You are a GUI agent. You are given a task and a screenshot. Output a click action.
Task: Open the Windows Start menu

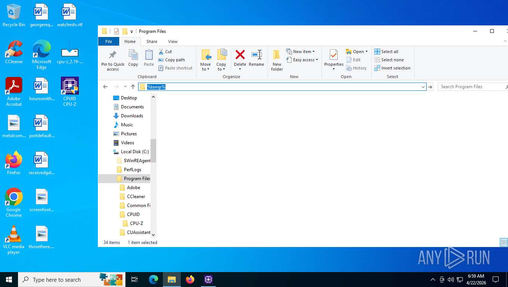pyautogui.click(x=9, y=280)
